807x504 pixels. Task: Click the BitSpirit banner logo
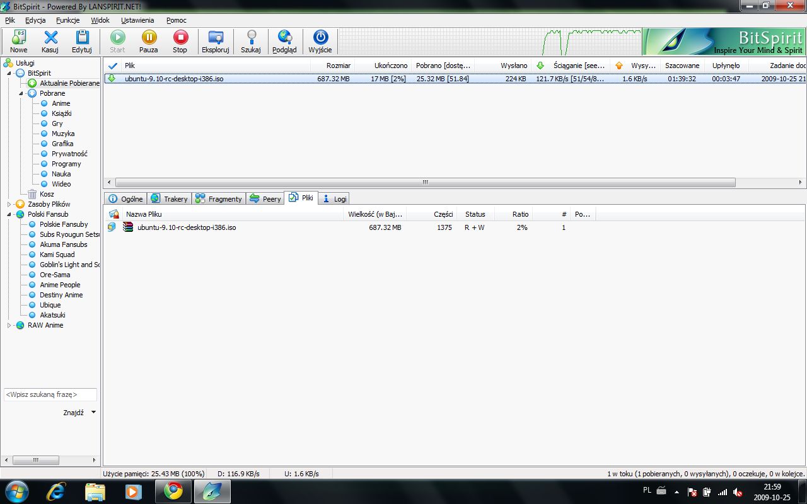click(725, 42)
